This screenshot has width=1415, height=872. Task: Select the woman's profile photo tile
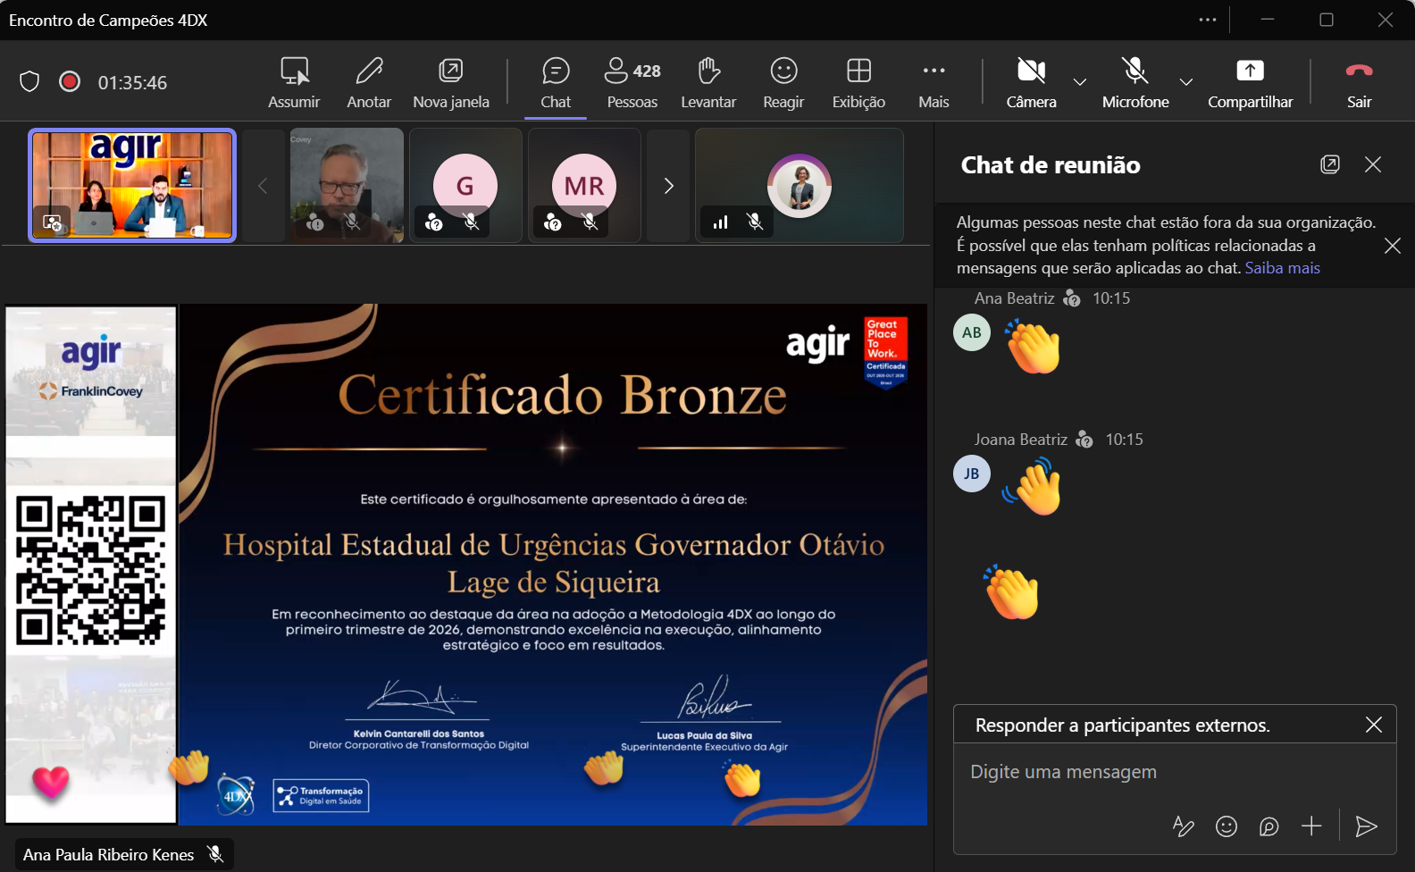800,185
